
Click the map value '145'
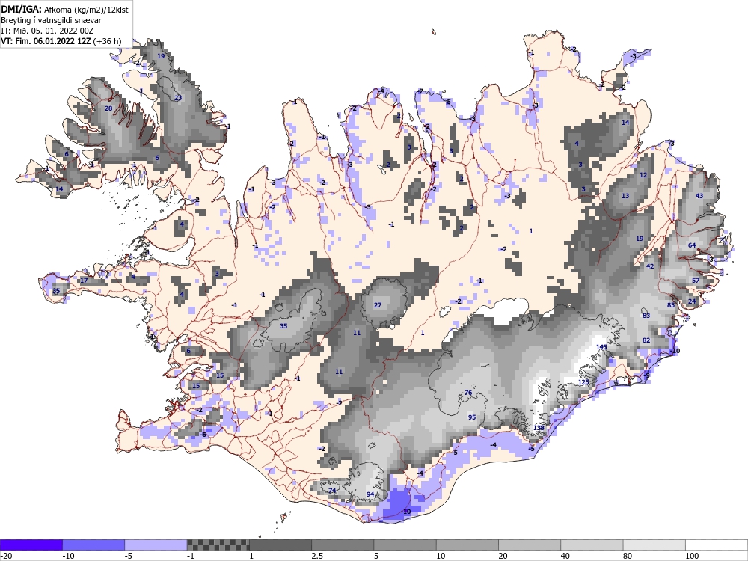[x=601, y=347]
